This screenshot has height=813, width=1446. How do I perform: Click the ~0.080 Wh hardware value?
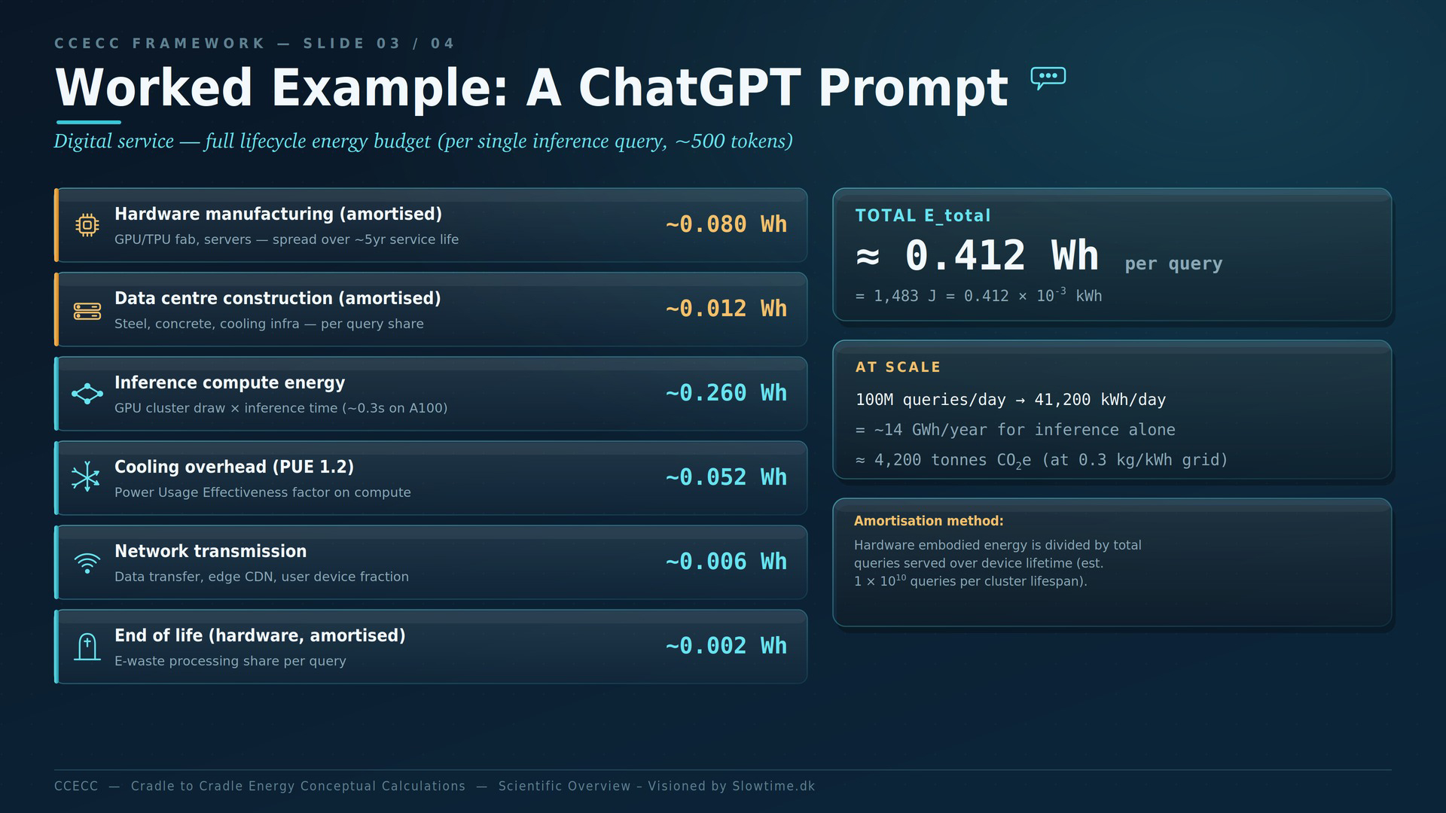tap(726, 224)
